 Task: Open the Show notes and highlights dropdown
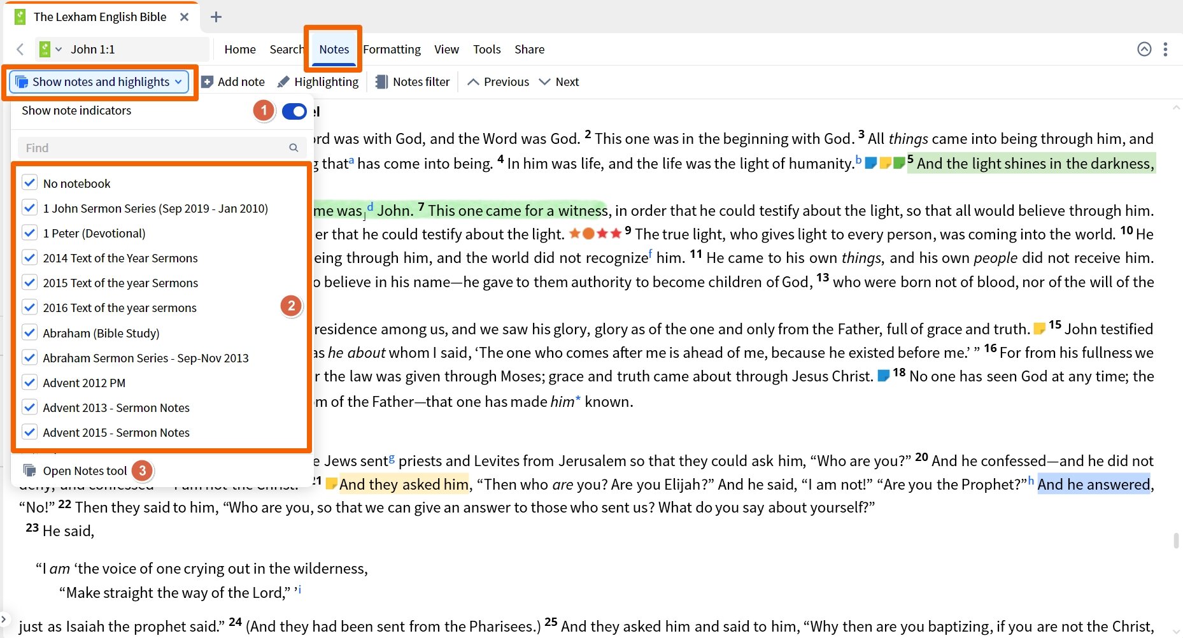pyautogui.click(x=99, y=82)
